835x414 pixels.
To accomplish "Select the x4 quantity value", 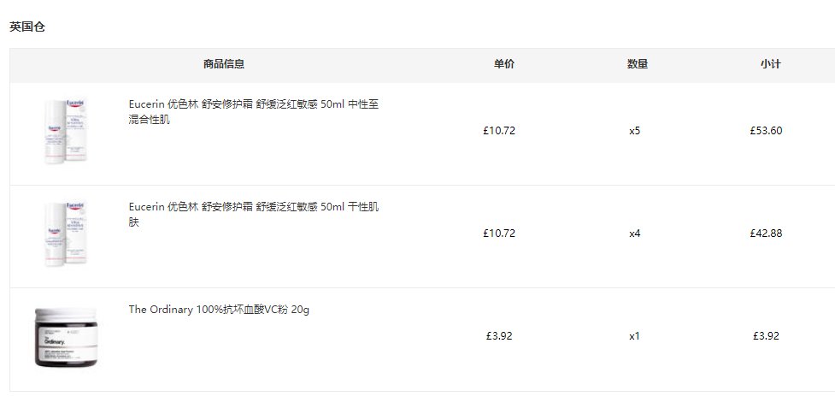I will point(634,234).
